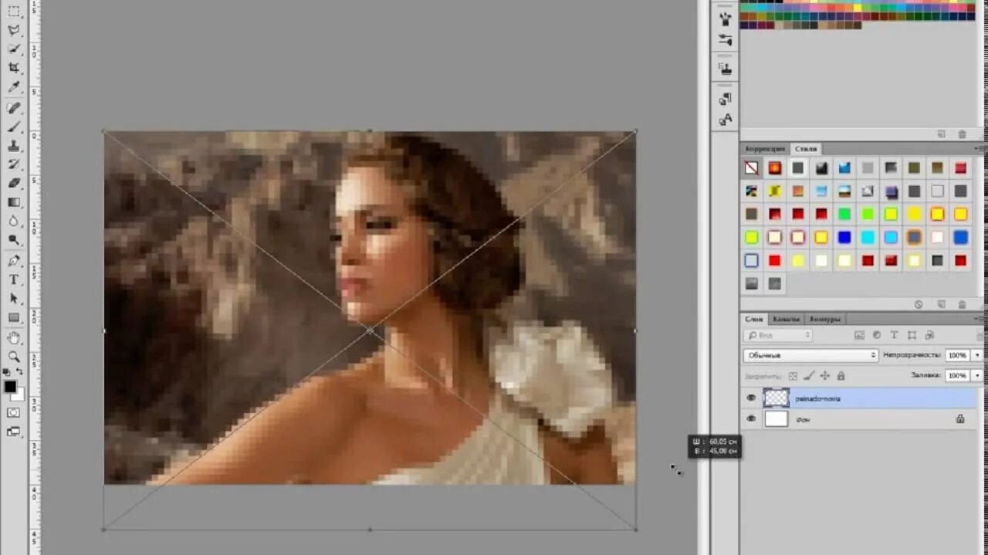Delete style using Styles trash icon

click(x=962, y=304)
